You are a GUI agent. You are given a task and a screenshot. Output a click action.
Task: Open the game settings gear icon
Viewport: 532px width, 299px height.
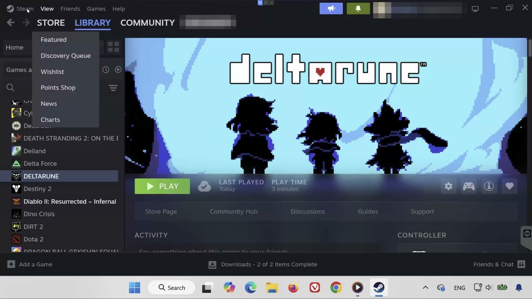(448, 186)
